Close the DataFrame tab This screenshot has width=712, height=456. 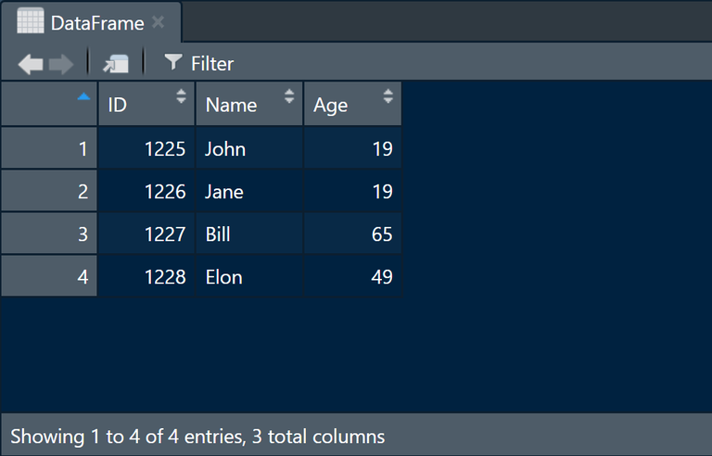pyautogui.click(x=158, y=22)
